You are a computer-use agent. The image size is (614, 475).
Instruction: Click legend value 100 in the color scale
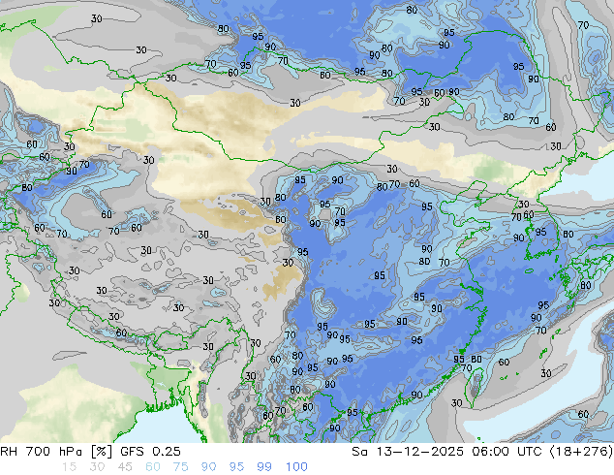point(296,467)
